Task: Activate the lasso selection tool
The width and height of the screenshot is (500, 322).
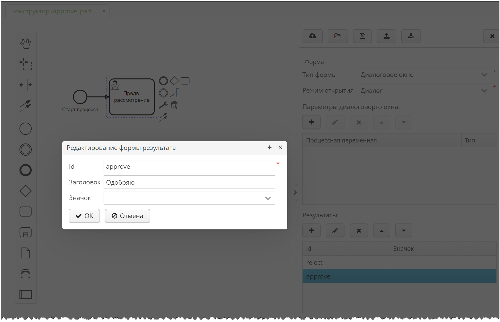Action: point(25,64)
